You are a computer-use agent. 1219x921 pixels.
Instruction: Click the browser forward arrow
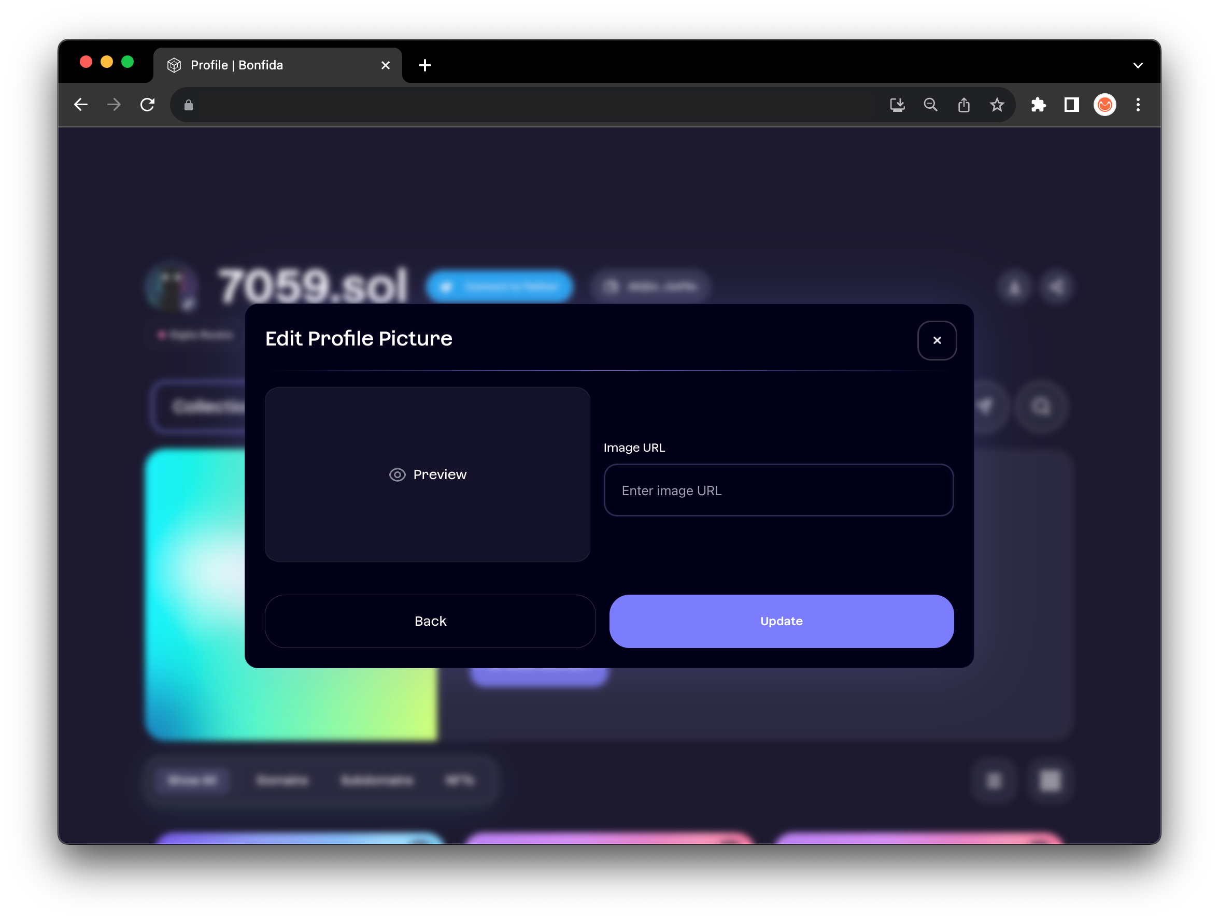(x=114, y=105)
